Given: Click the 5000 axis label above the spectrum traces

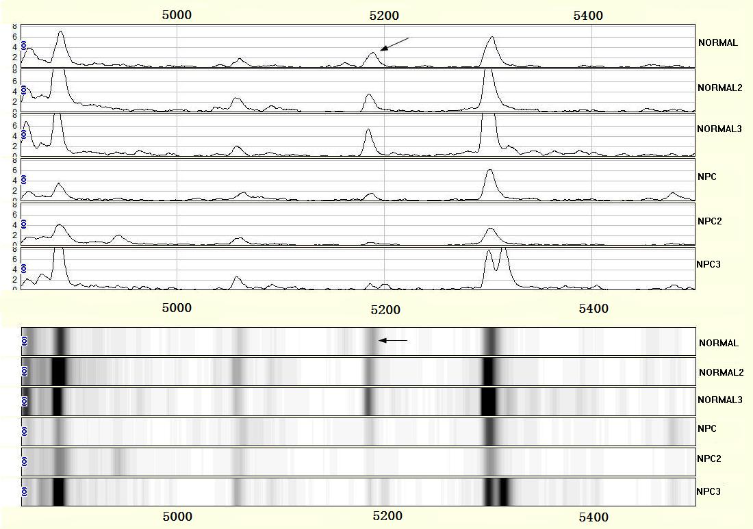Looking at the screenshot, I should tap(177, 15).
